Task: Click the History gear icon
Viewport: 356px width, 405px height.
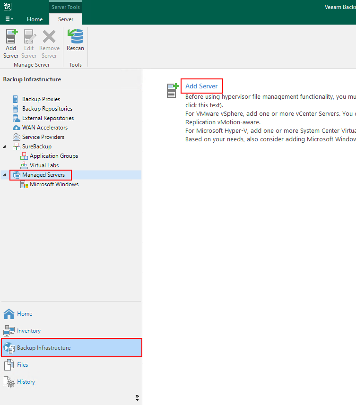Action: 9,382
